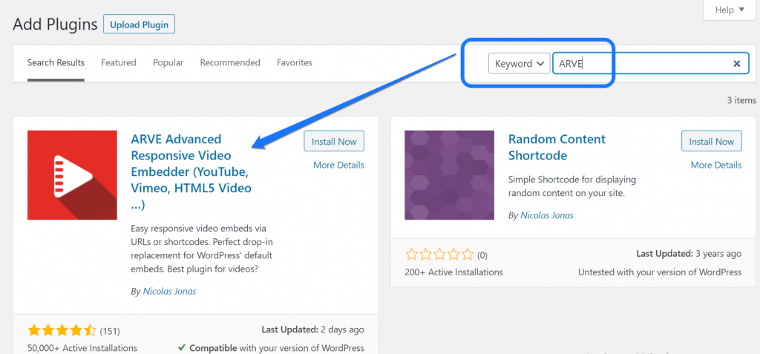This screenshot has width=760, height=354.
Task: Open the Keyword search type dropdown
Action: [x=519, y=64]
